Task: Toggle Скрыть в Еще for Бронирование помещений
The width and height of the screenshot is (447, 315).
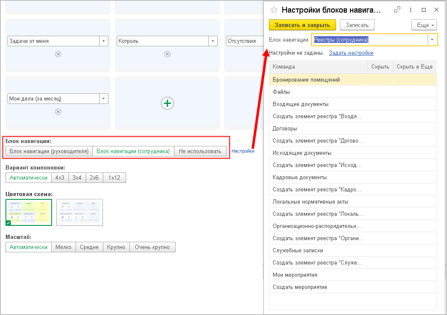Action: click(415, 79)
